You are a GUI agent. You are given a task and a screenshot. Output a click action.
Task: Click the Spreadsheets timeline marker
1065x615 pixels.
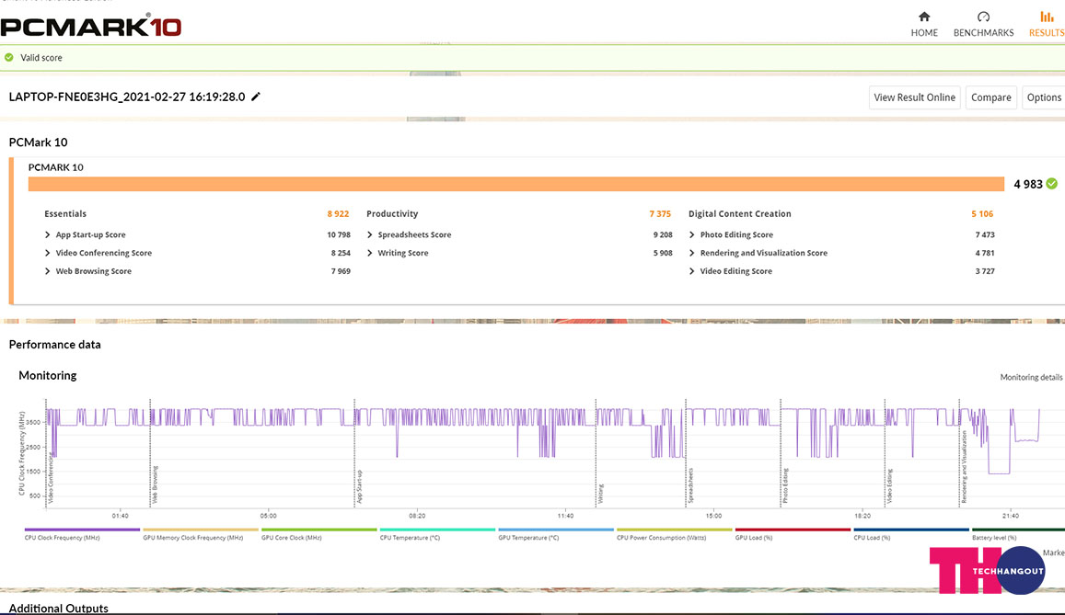click(x=690, y=484)
